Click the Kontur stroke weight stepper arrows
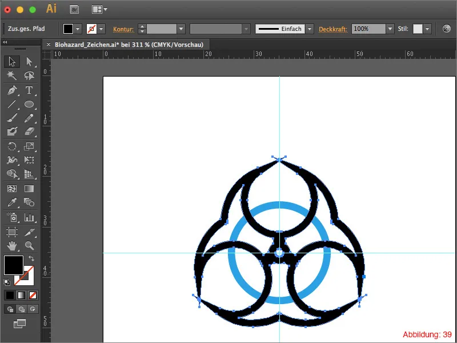Viewport: 457px width, 343px height. point(142,29)
